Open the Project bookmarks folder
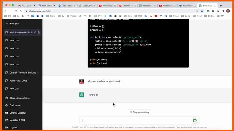The height and width of the screenshot is (131, 234). [x=72, y=16]
